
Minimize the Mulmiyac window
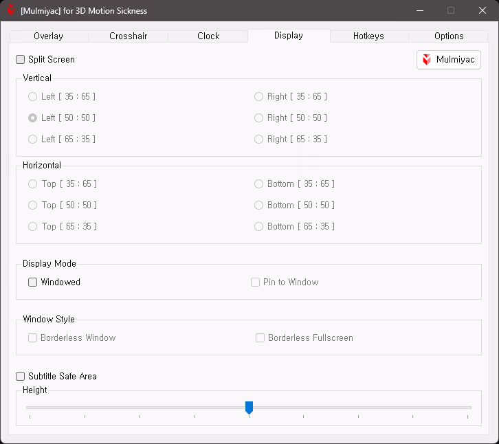coord(420,10)
